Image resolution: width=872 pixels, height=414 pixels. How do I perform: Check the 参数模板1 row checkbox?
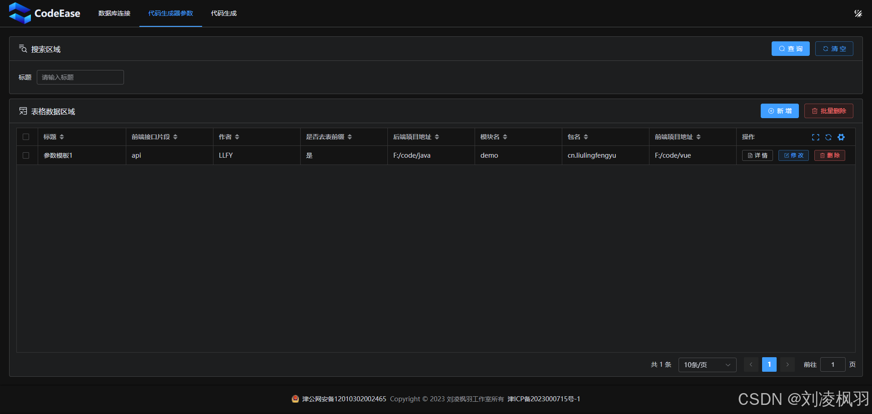pyautogui.click(x=26, y=155)
